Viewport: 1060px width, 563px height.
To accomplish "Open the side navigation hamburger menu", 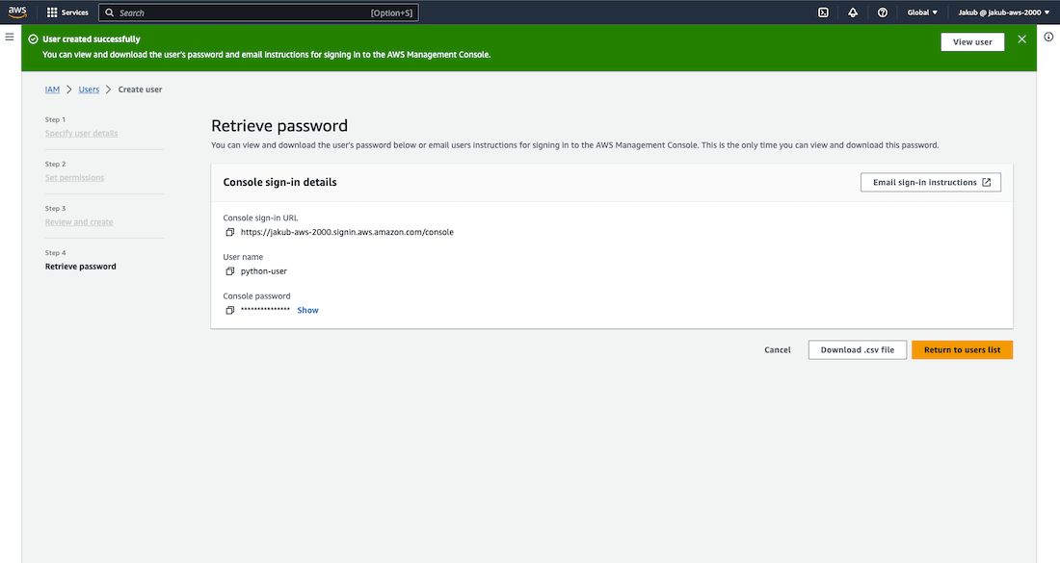I will click(x=10, y=37).
